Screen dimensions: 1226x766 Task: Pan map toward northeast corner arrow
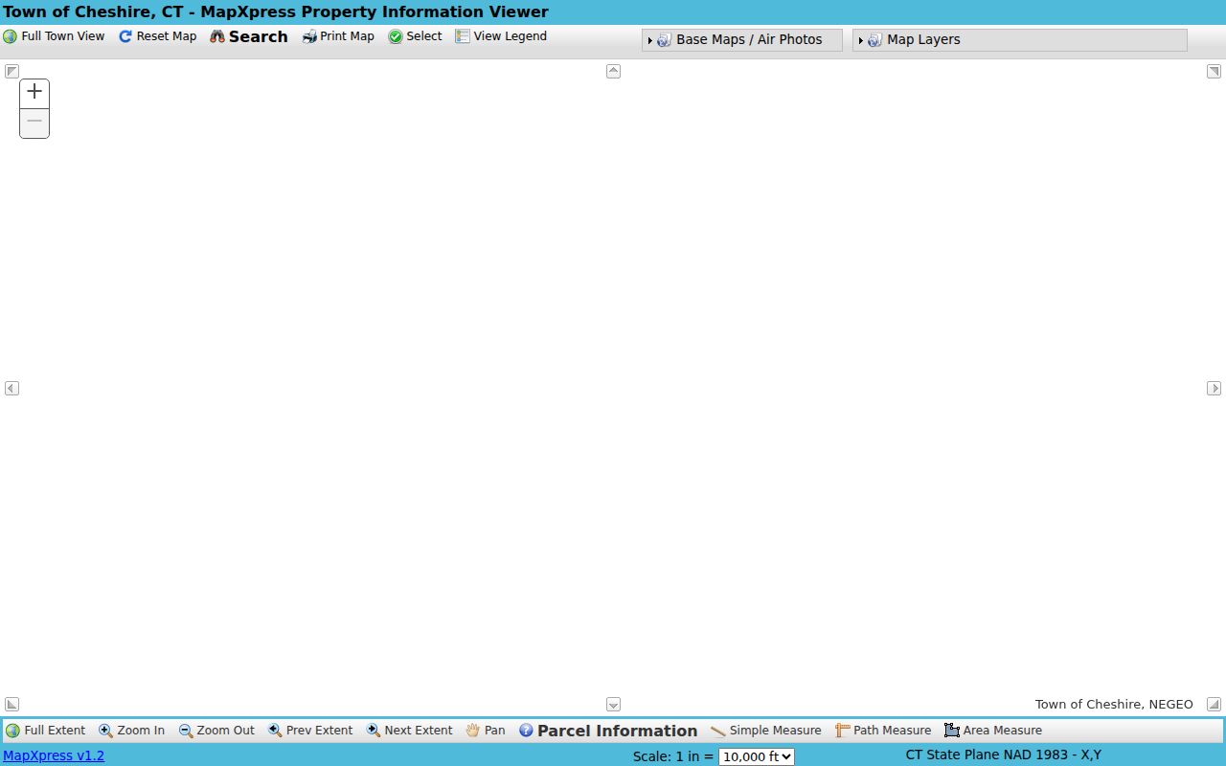[x=1214, y=71]
